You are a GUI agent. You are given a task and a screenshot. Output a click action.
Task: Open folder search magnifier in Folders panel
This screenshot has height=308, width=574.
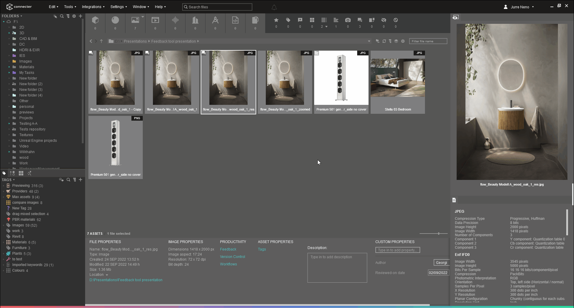point(62,16)
